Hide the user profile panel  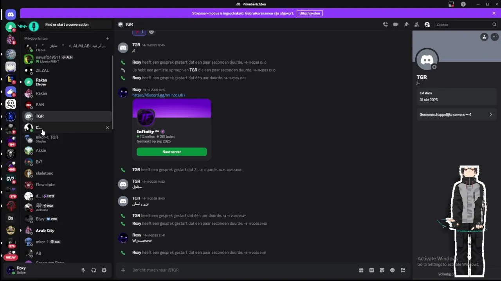pos(427,24)
